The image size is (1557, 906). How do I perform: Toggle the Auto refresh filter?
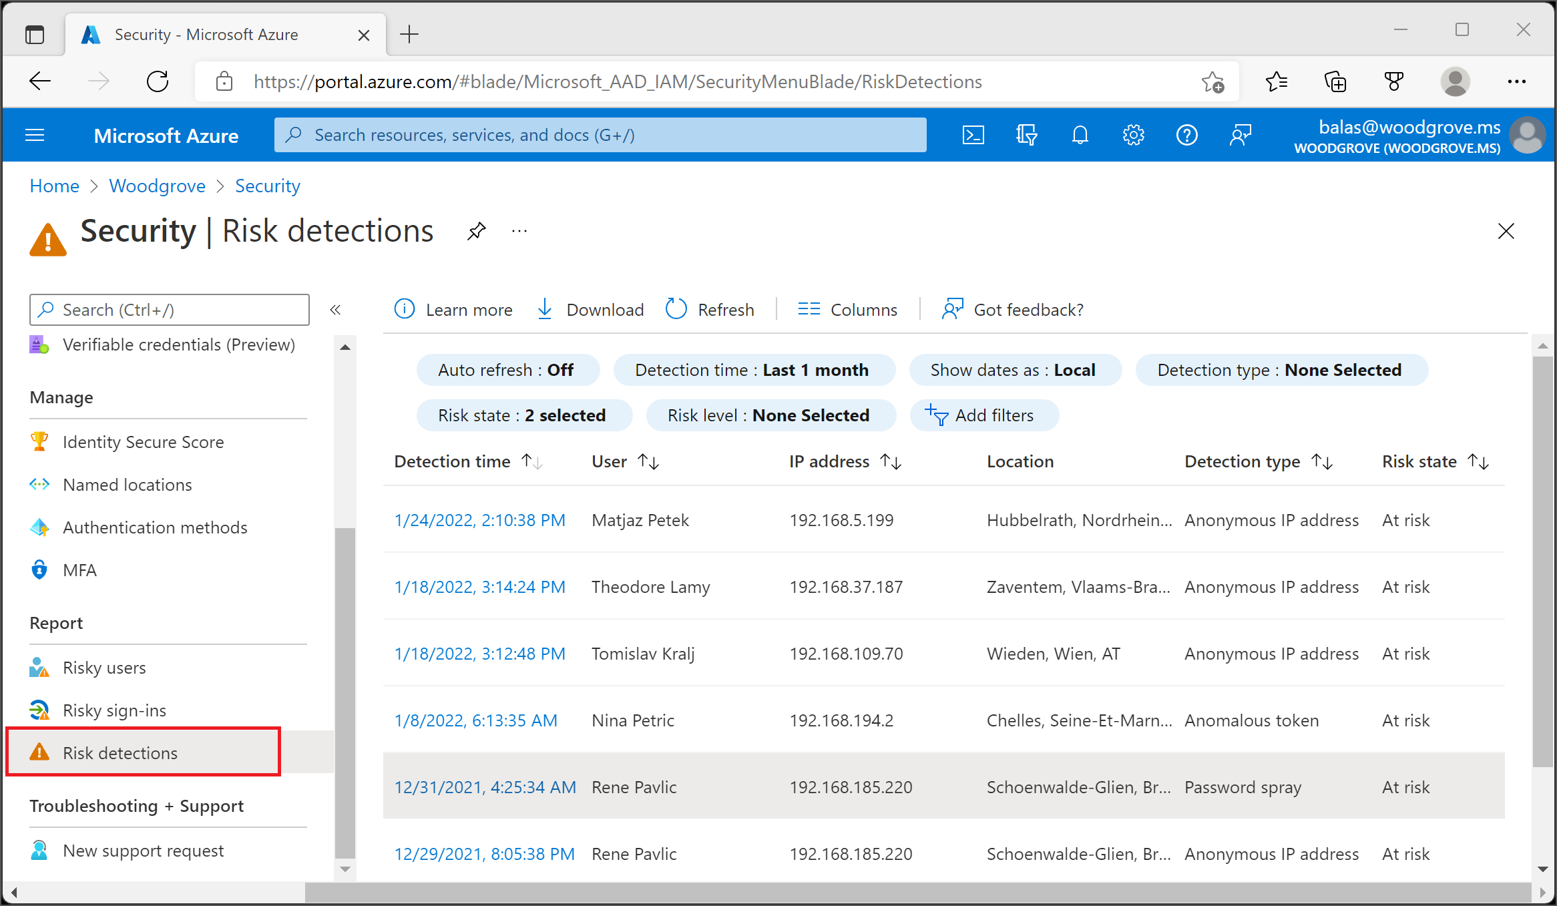coord(507,370)
